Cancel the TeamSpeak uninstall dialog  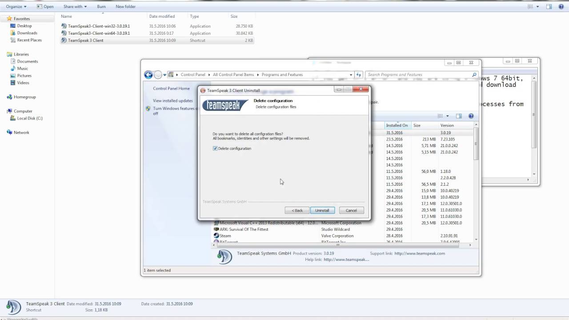351,210
